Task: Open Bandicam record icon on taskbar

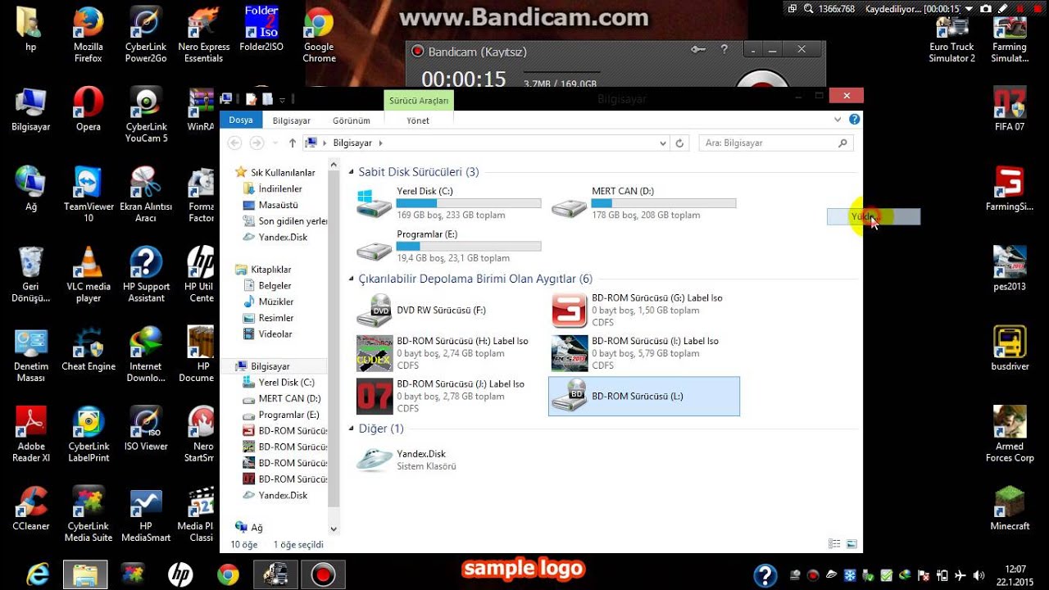Action: pos(322,574)
